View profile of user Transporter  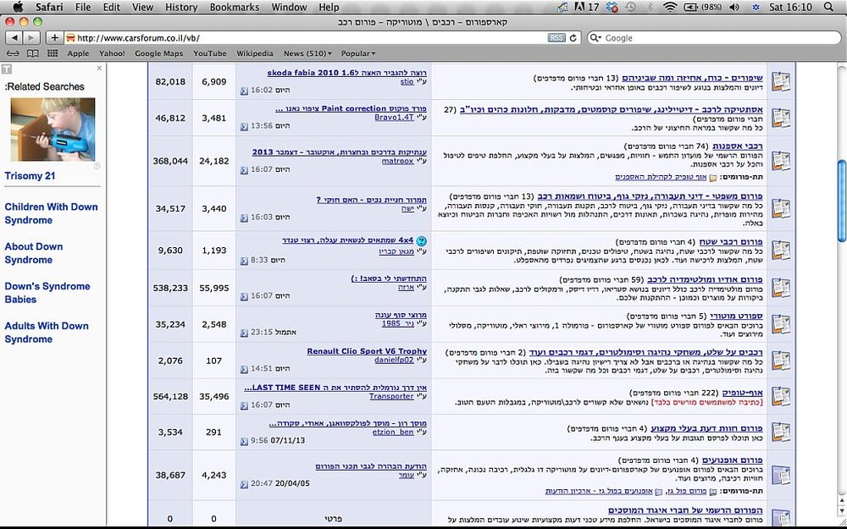(x=391, y=396)
